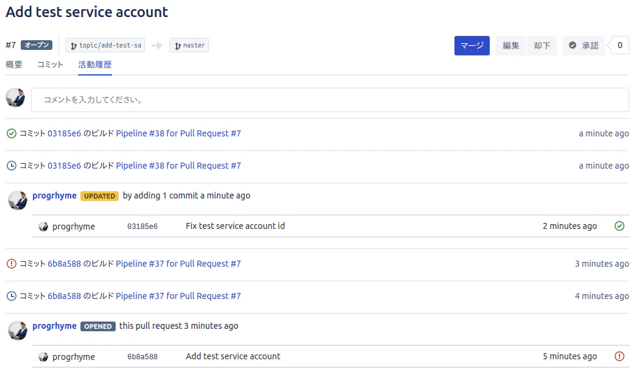Image resolution: width=639 pixels, height=380 pixels.
Task: Click clock pending icon of Pipeline #37 row
Action: (12, 296)
